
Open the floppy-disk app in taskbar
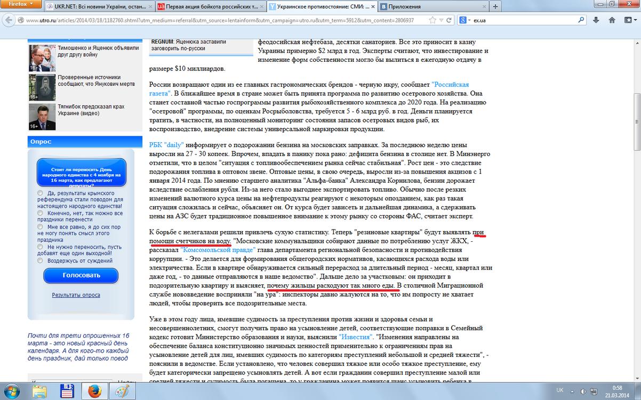pos(68,392)
